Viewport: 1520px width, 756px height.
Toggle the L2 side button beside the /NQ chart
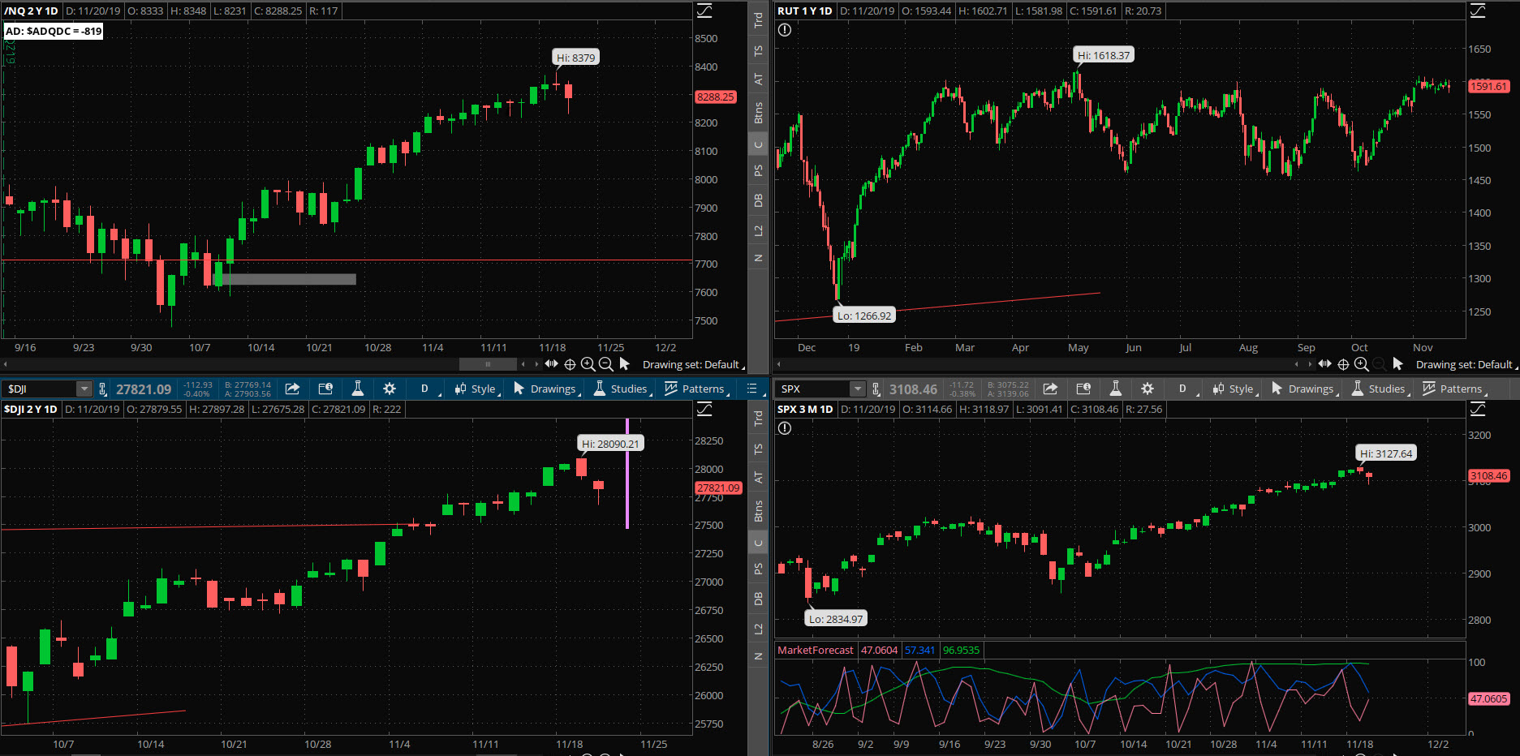758,231
